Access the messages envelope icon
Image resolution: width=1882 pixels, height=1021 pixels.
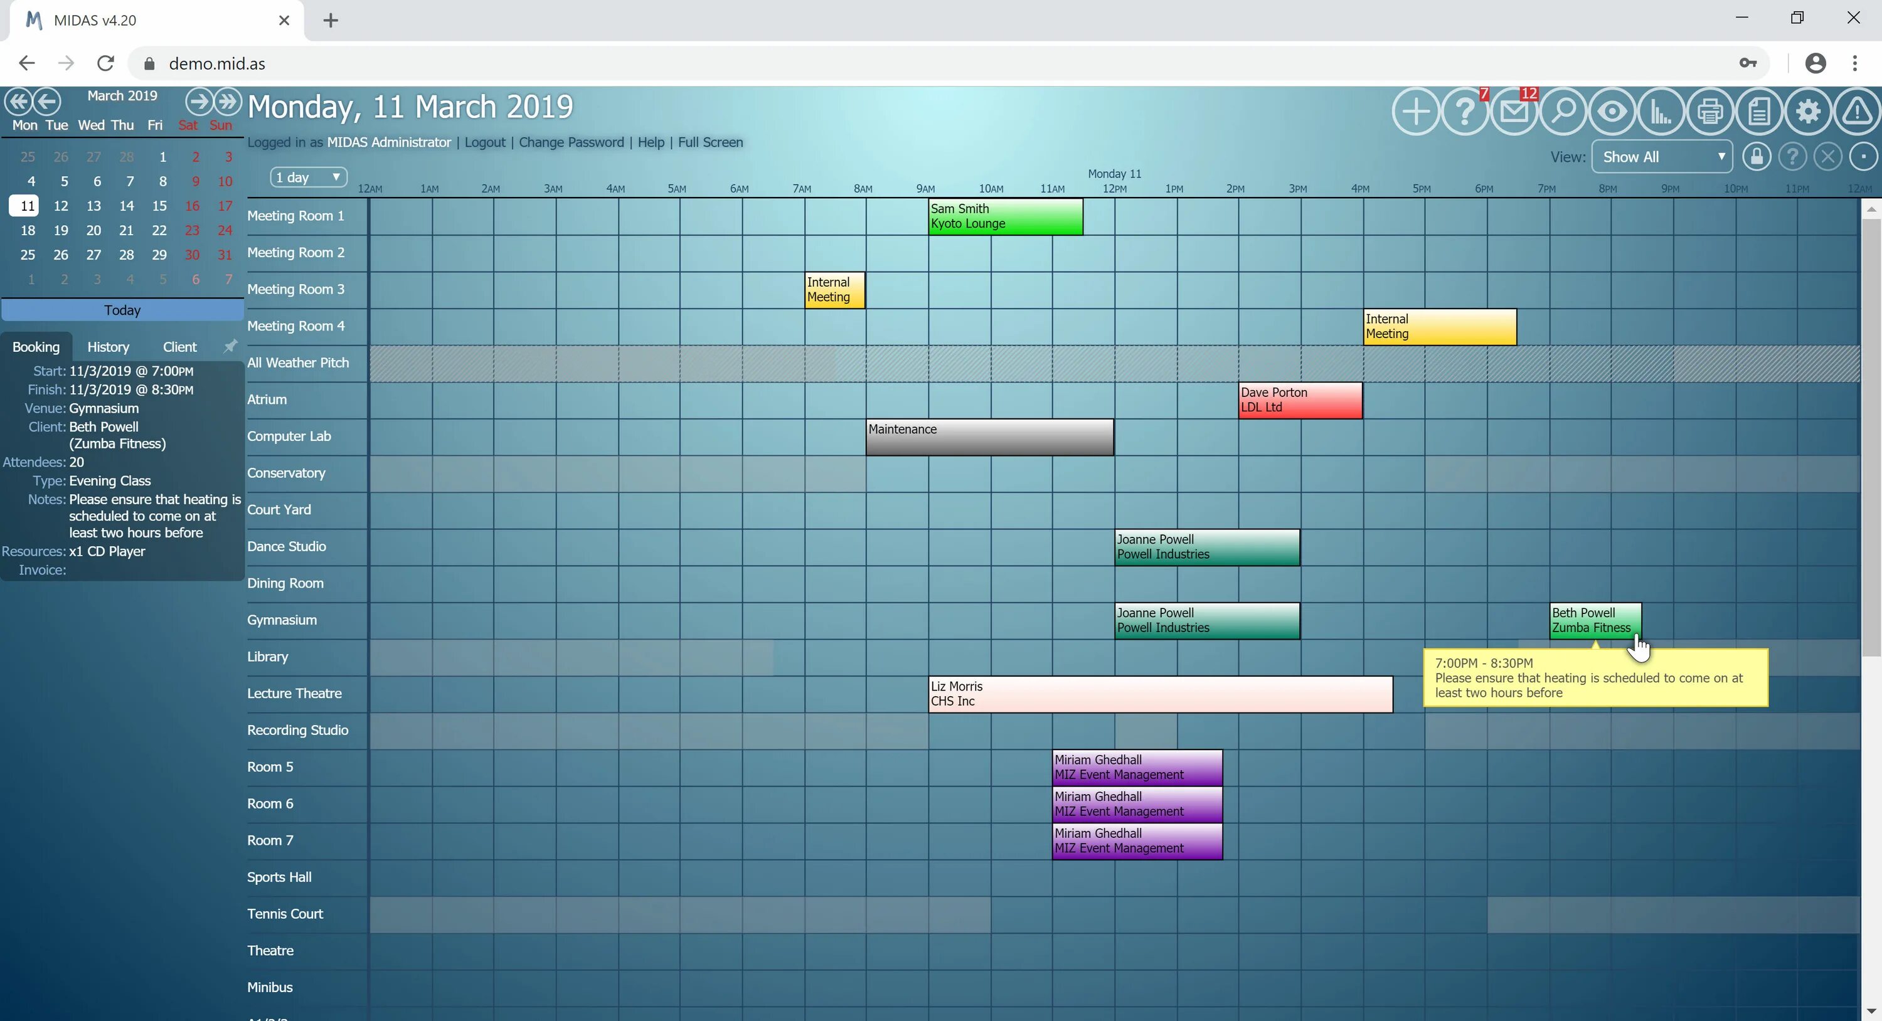tap(1515, 112)
